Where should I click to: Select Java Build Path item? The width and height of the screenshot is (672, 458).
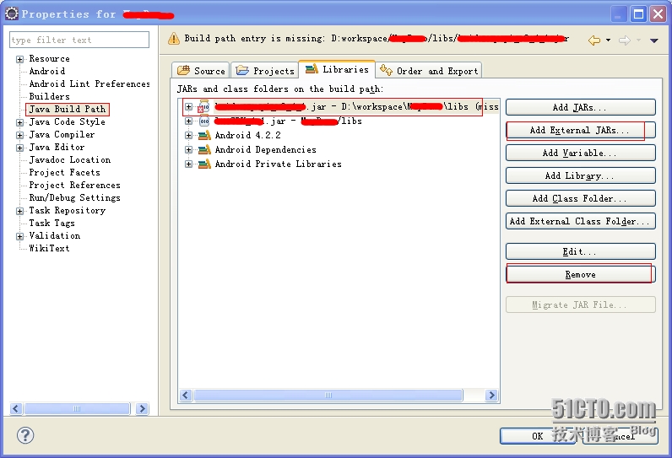point(68,109)
